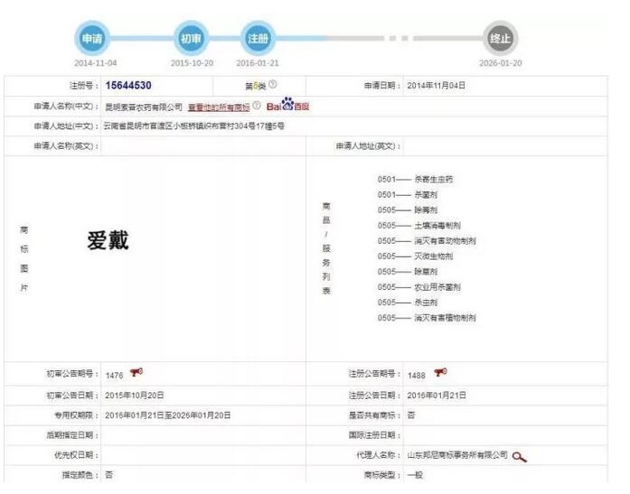Image resolution: width=630 pixels, height=494 pixels.
Task: Click the 申请 timeline stage circle
Action: tap(92, 39)
